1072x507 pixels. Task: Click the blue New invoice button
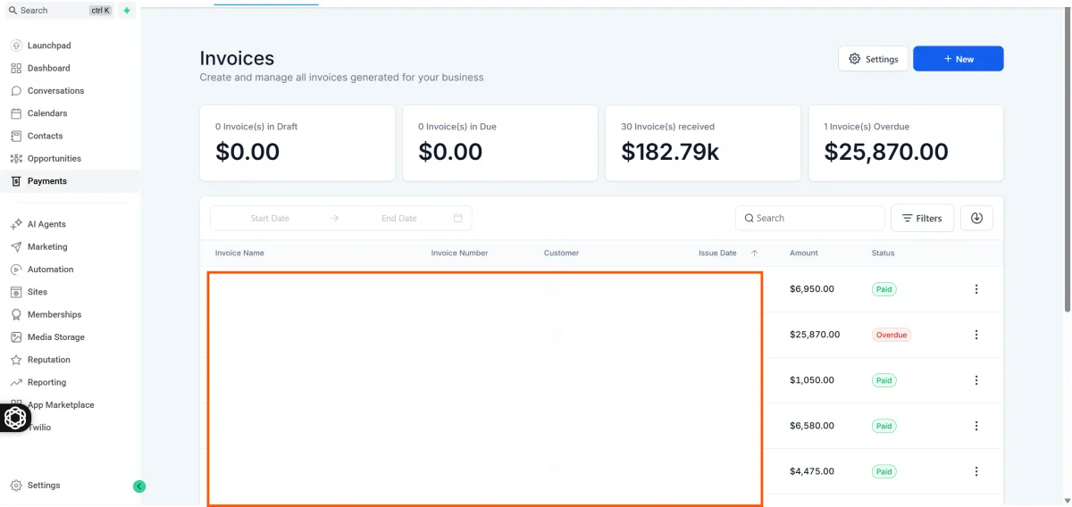(958, 59)
